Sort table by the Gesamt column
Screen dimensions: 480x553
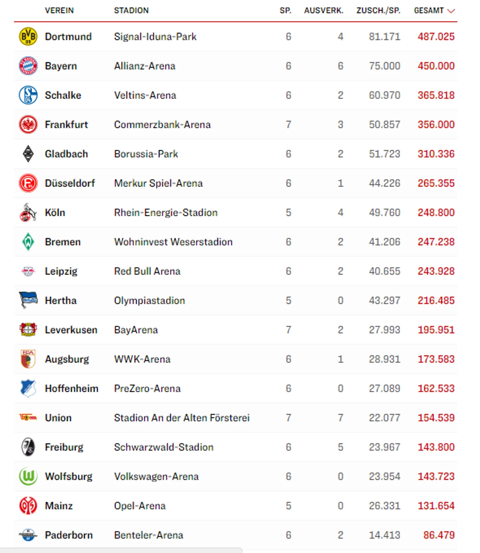coord(429,11)
